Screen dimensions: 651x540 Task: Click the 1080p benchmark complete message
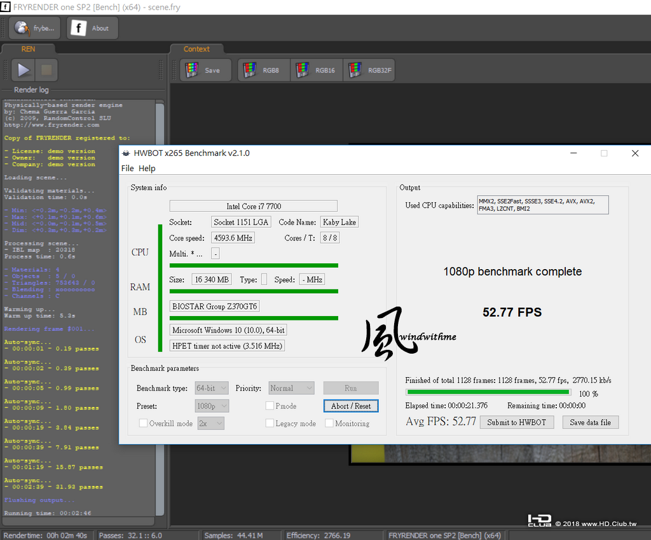pyautogui.click(x=512, y=272)
